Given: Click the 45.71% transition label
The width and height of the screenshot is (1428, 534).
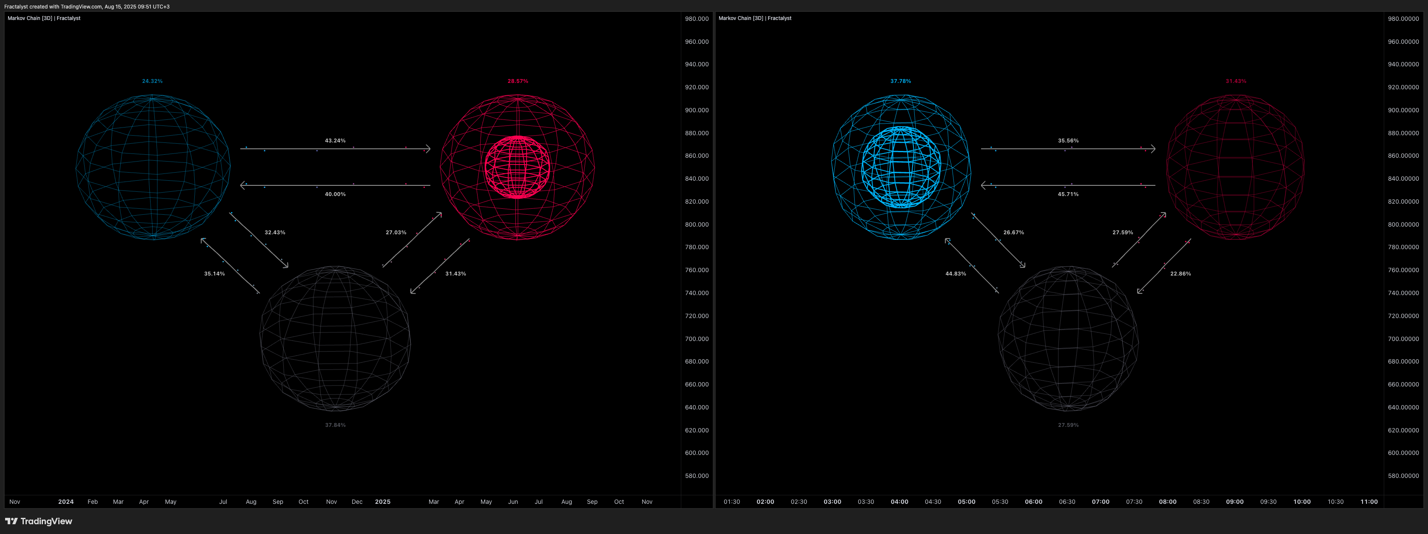Looking at the screenshot, I should pos(1068,194).
